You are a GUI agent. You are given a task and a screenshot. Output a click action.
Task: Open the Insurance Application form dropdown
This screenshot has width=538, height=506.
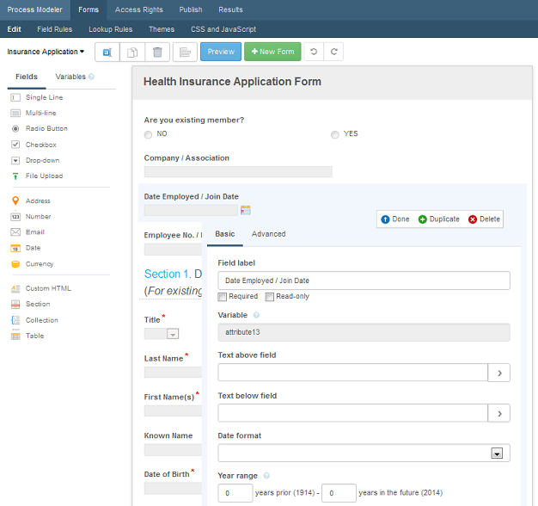click(x=46, y=52)
